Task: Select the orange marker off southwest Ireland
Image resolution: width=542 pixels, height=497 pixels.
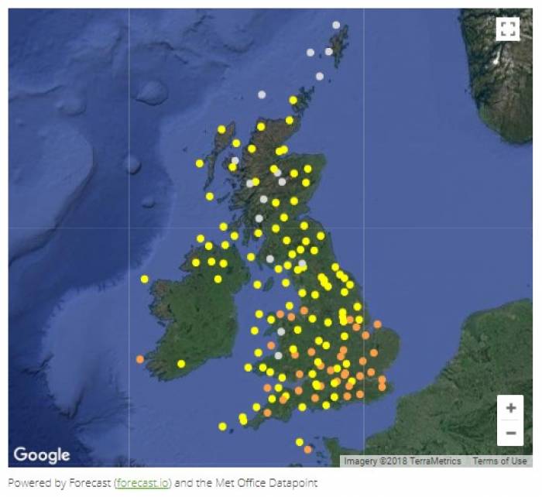Action: (x=140, y=359)
